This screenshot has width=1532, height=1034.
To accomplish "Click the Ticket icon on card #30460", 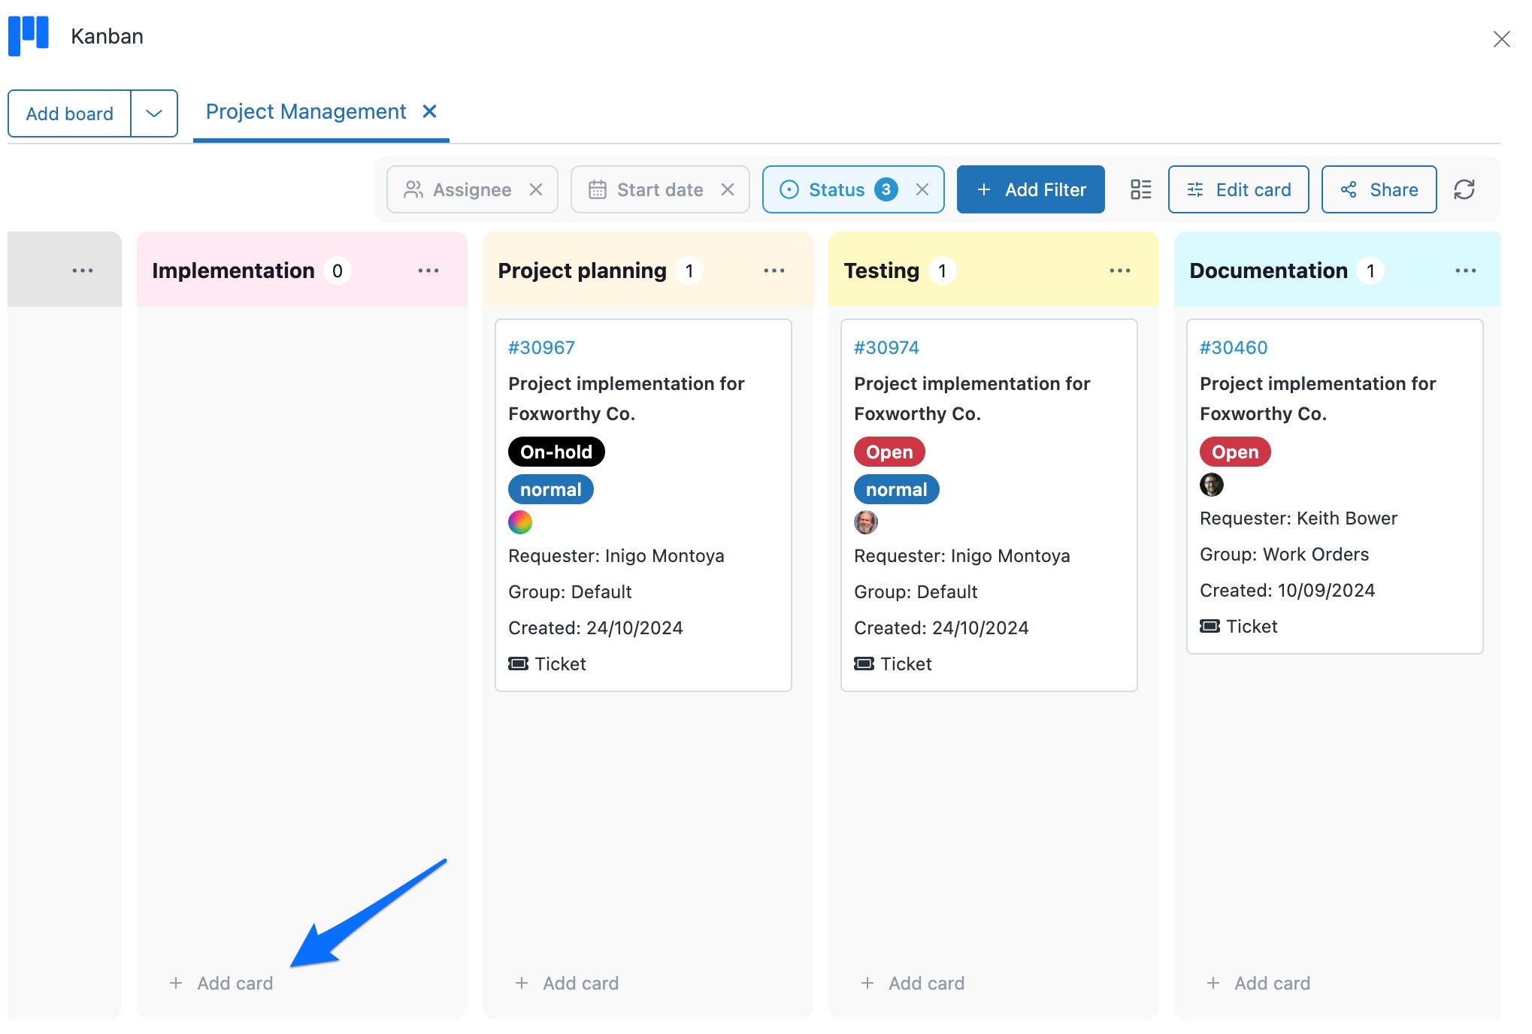I will 1210,626.
